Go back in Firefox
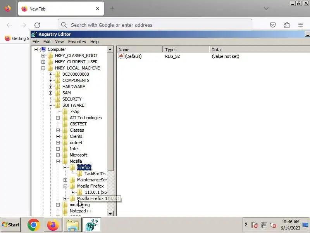 9,25
